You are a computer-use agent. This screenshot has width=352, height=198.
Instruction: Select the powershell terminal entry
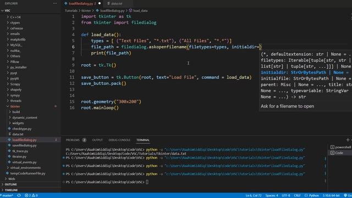point(340,147)
